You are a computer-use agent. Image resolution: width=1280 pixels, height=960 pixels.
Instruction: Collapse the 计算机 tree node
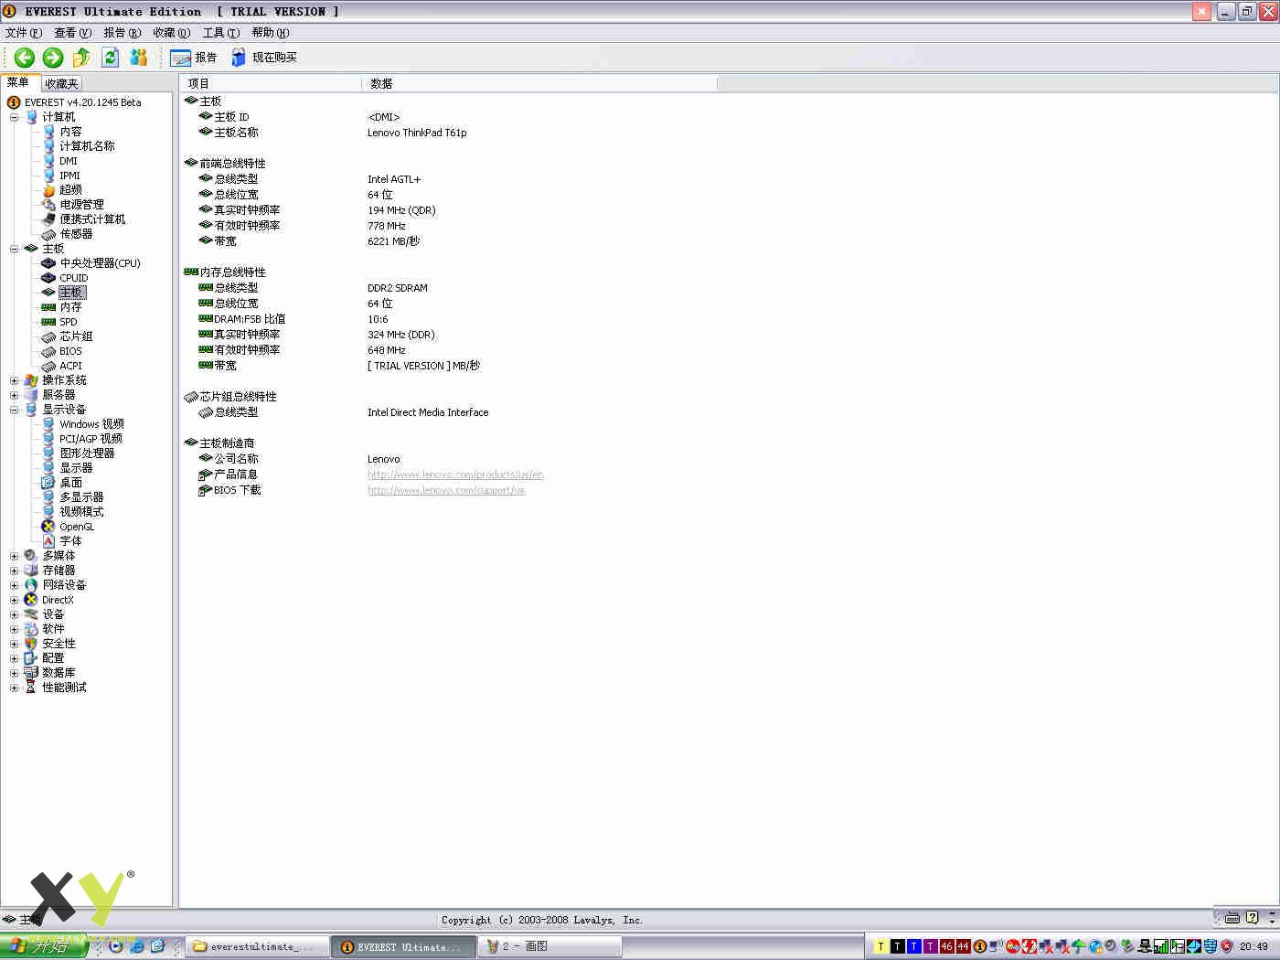14,117
